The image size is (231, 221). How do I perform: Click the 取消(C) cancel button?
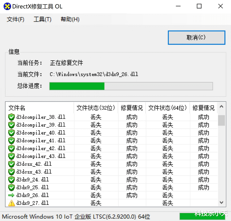(196, 37)
